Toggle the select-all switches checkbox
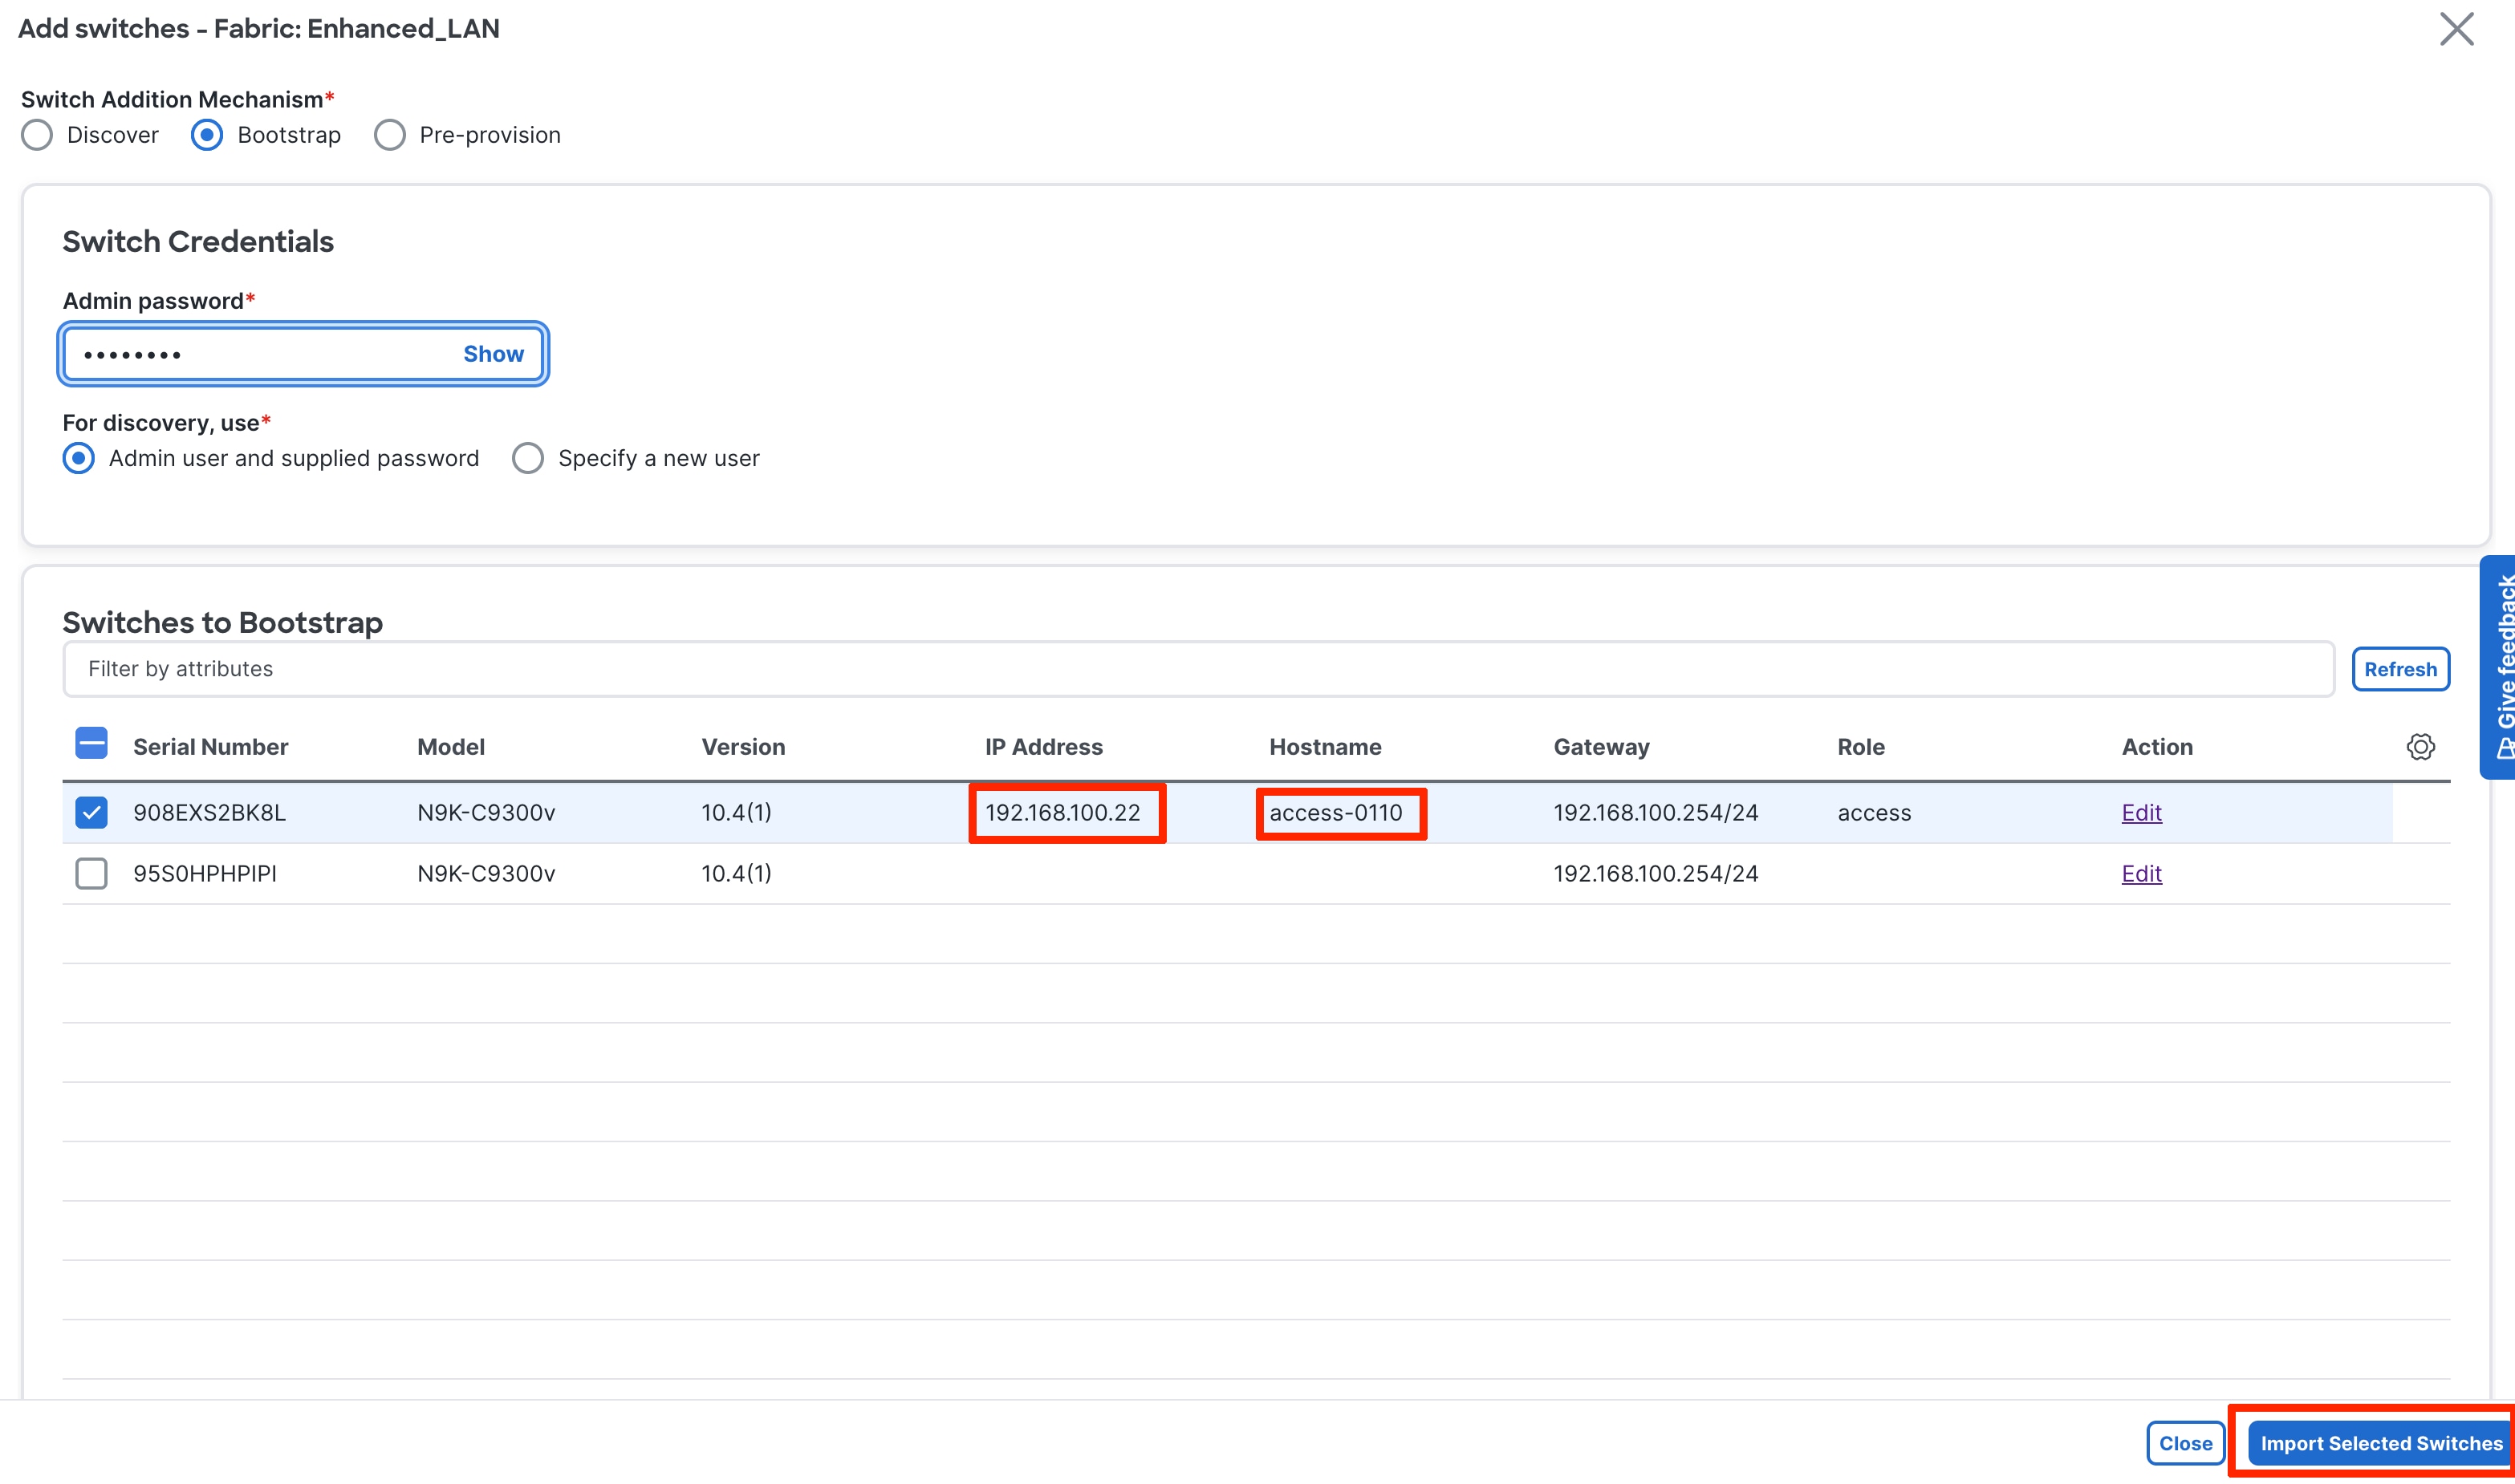This screenshot has height=1484, width=2515. pyautogui.click(x=91, y=743)
